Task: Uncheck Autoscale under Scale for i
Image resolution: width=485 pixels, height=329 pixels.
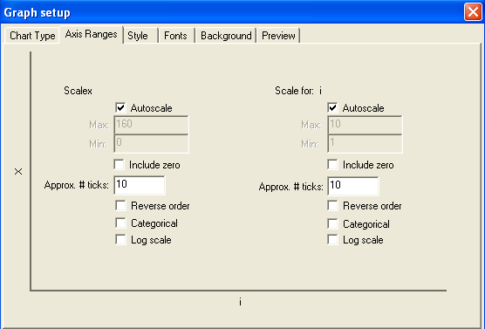Action: pyautogui.click(x=333, y=107)
